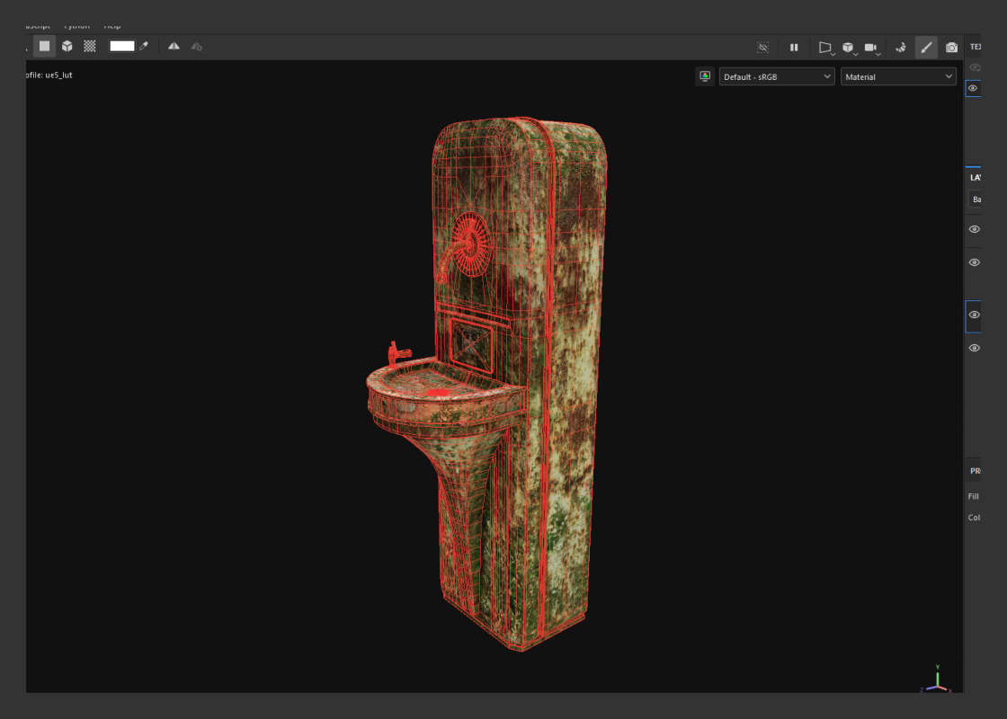Expand the camera view options chevron

pos(878,54)
